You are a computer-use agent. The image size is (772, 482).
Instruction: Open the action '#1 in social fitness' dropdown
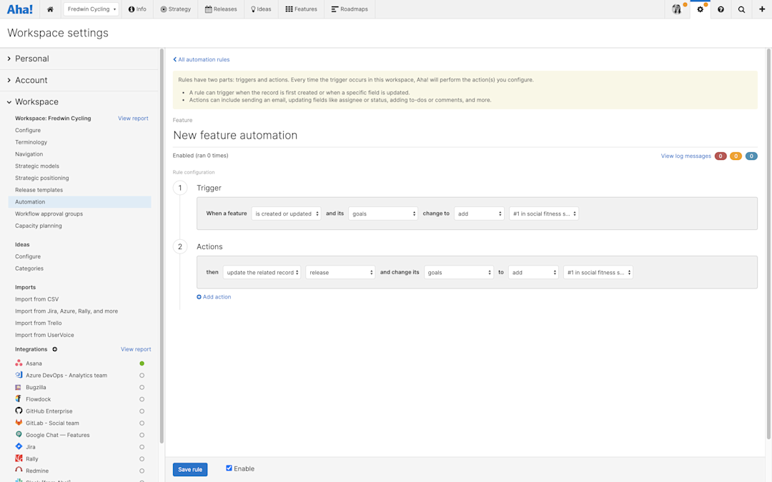coord(598,272)
